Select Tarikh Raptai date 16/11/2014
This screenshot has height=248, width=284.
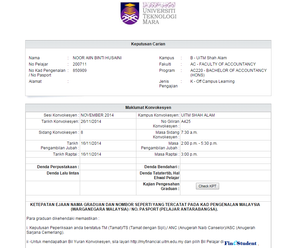91,154
